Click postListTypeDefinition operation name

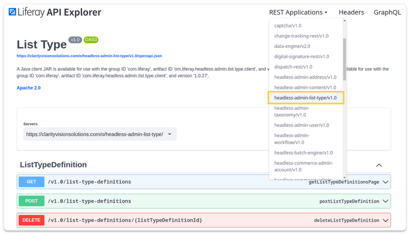pyautogui.click(x=349, y=201)
